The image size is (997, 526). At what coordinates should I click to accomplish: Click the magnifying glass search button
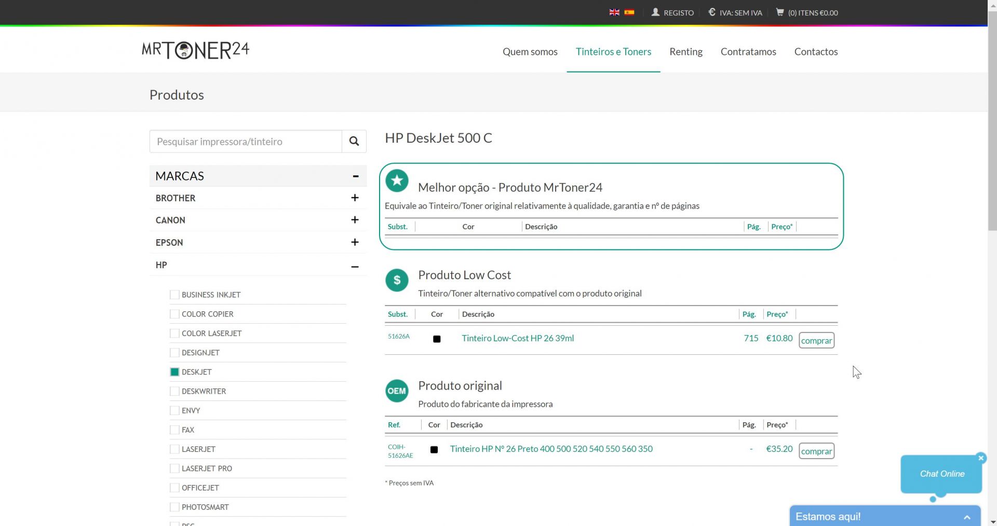[x=354, y=141]
